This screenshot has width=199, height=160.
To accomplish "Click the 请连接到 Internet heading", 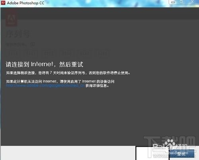I will 45,64.
